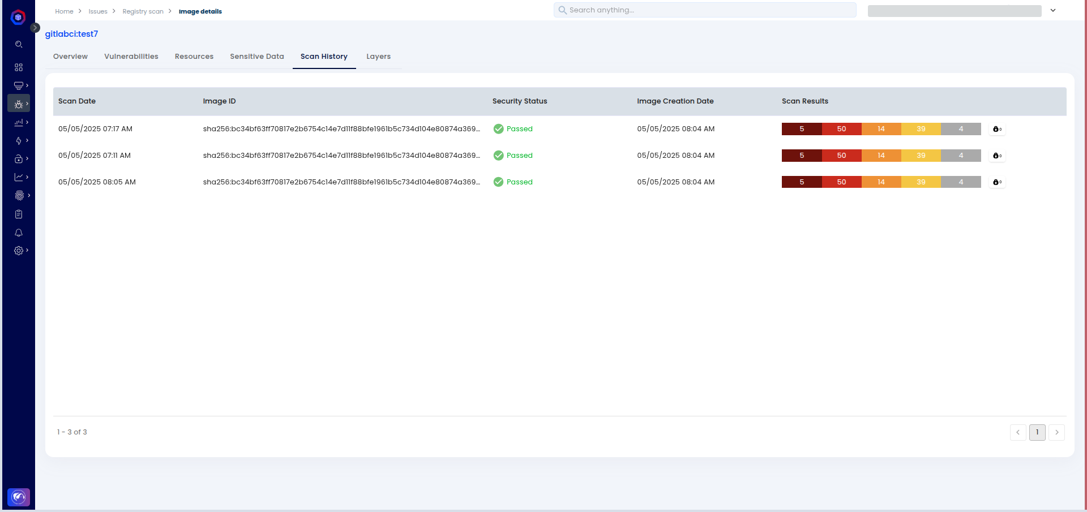Switch to the Vulnerabilities tab

coord(131,57)
